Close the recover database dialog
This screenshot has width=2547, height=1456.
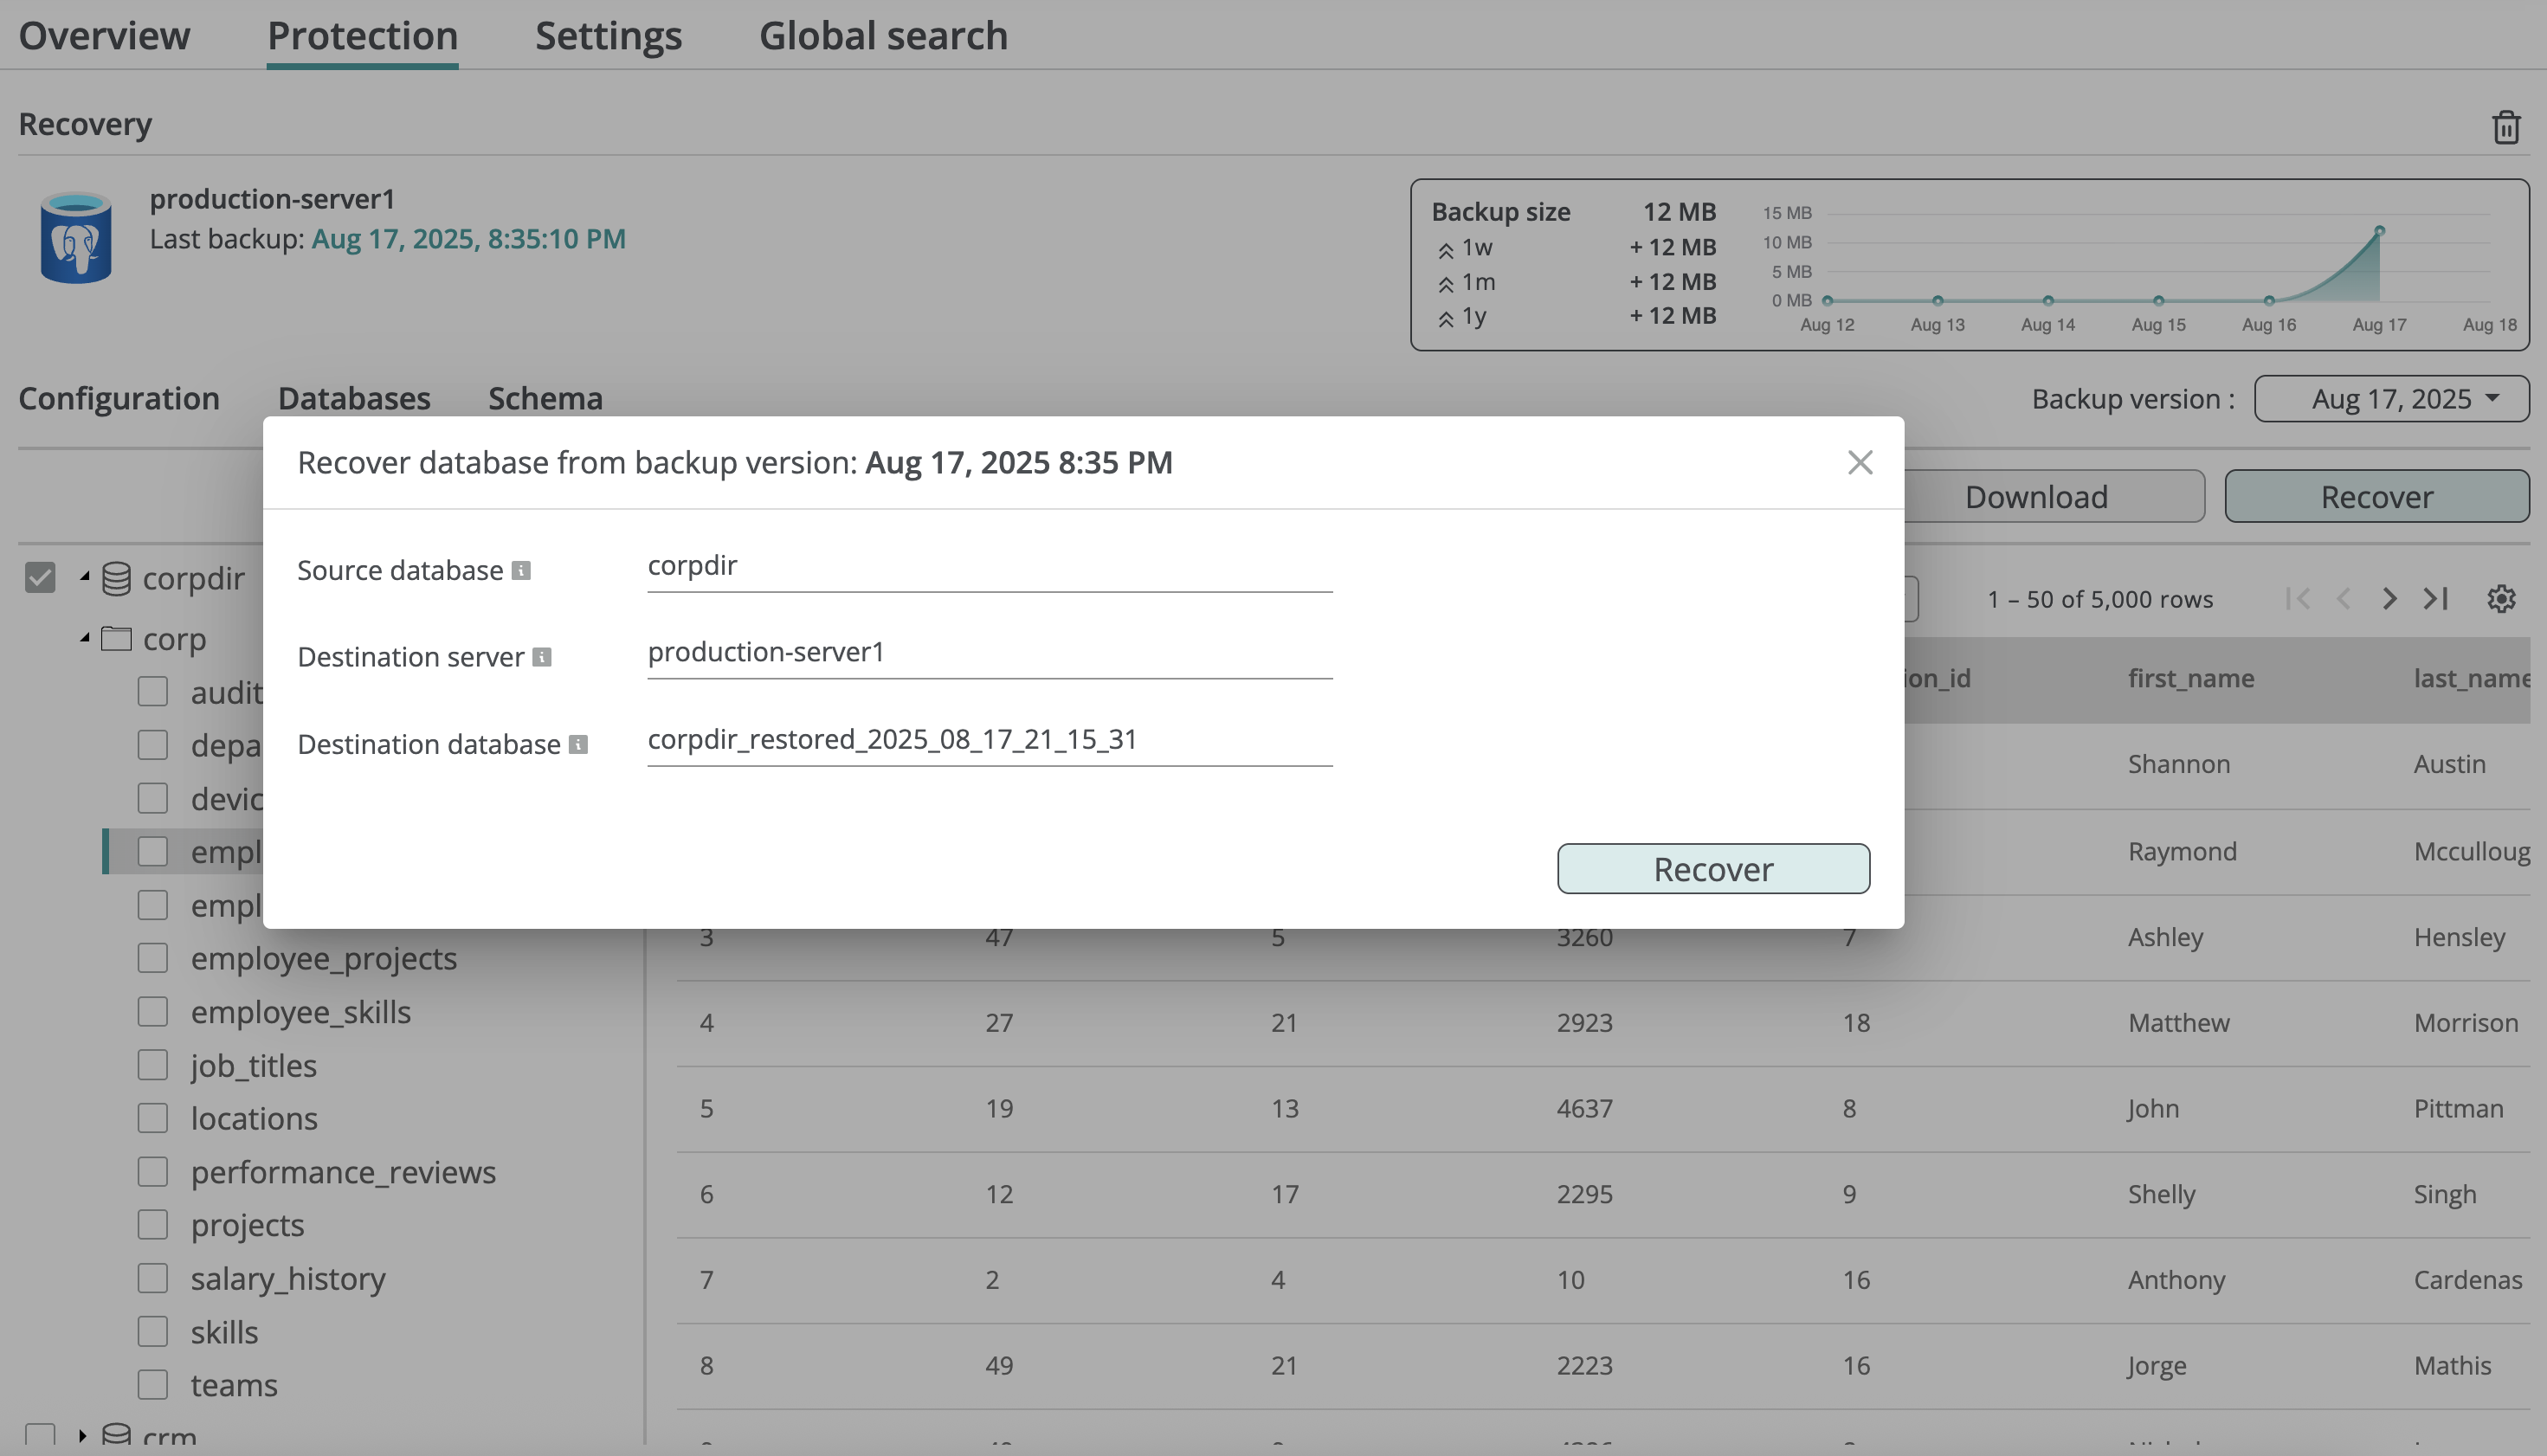click(1859, 463)
